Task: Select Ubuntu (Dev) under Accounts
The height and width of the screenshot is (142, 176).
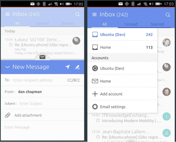Action: (122, 68)
